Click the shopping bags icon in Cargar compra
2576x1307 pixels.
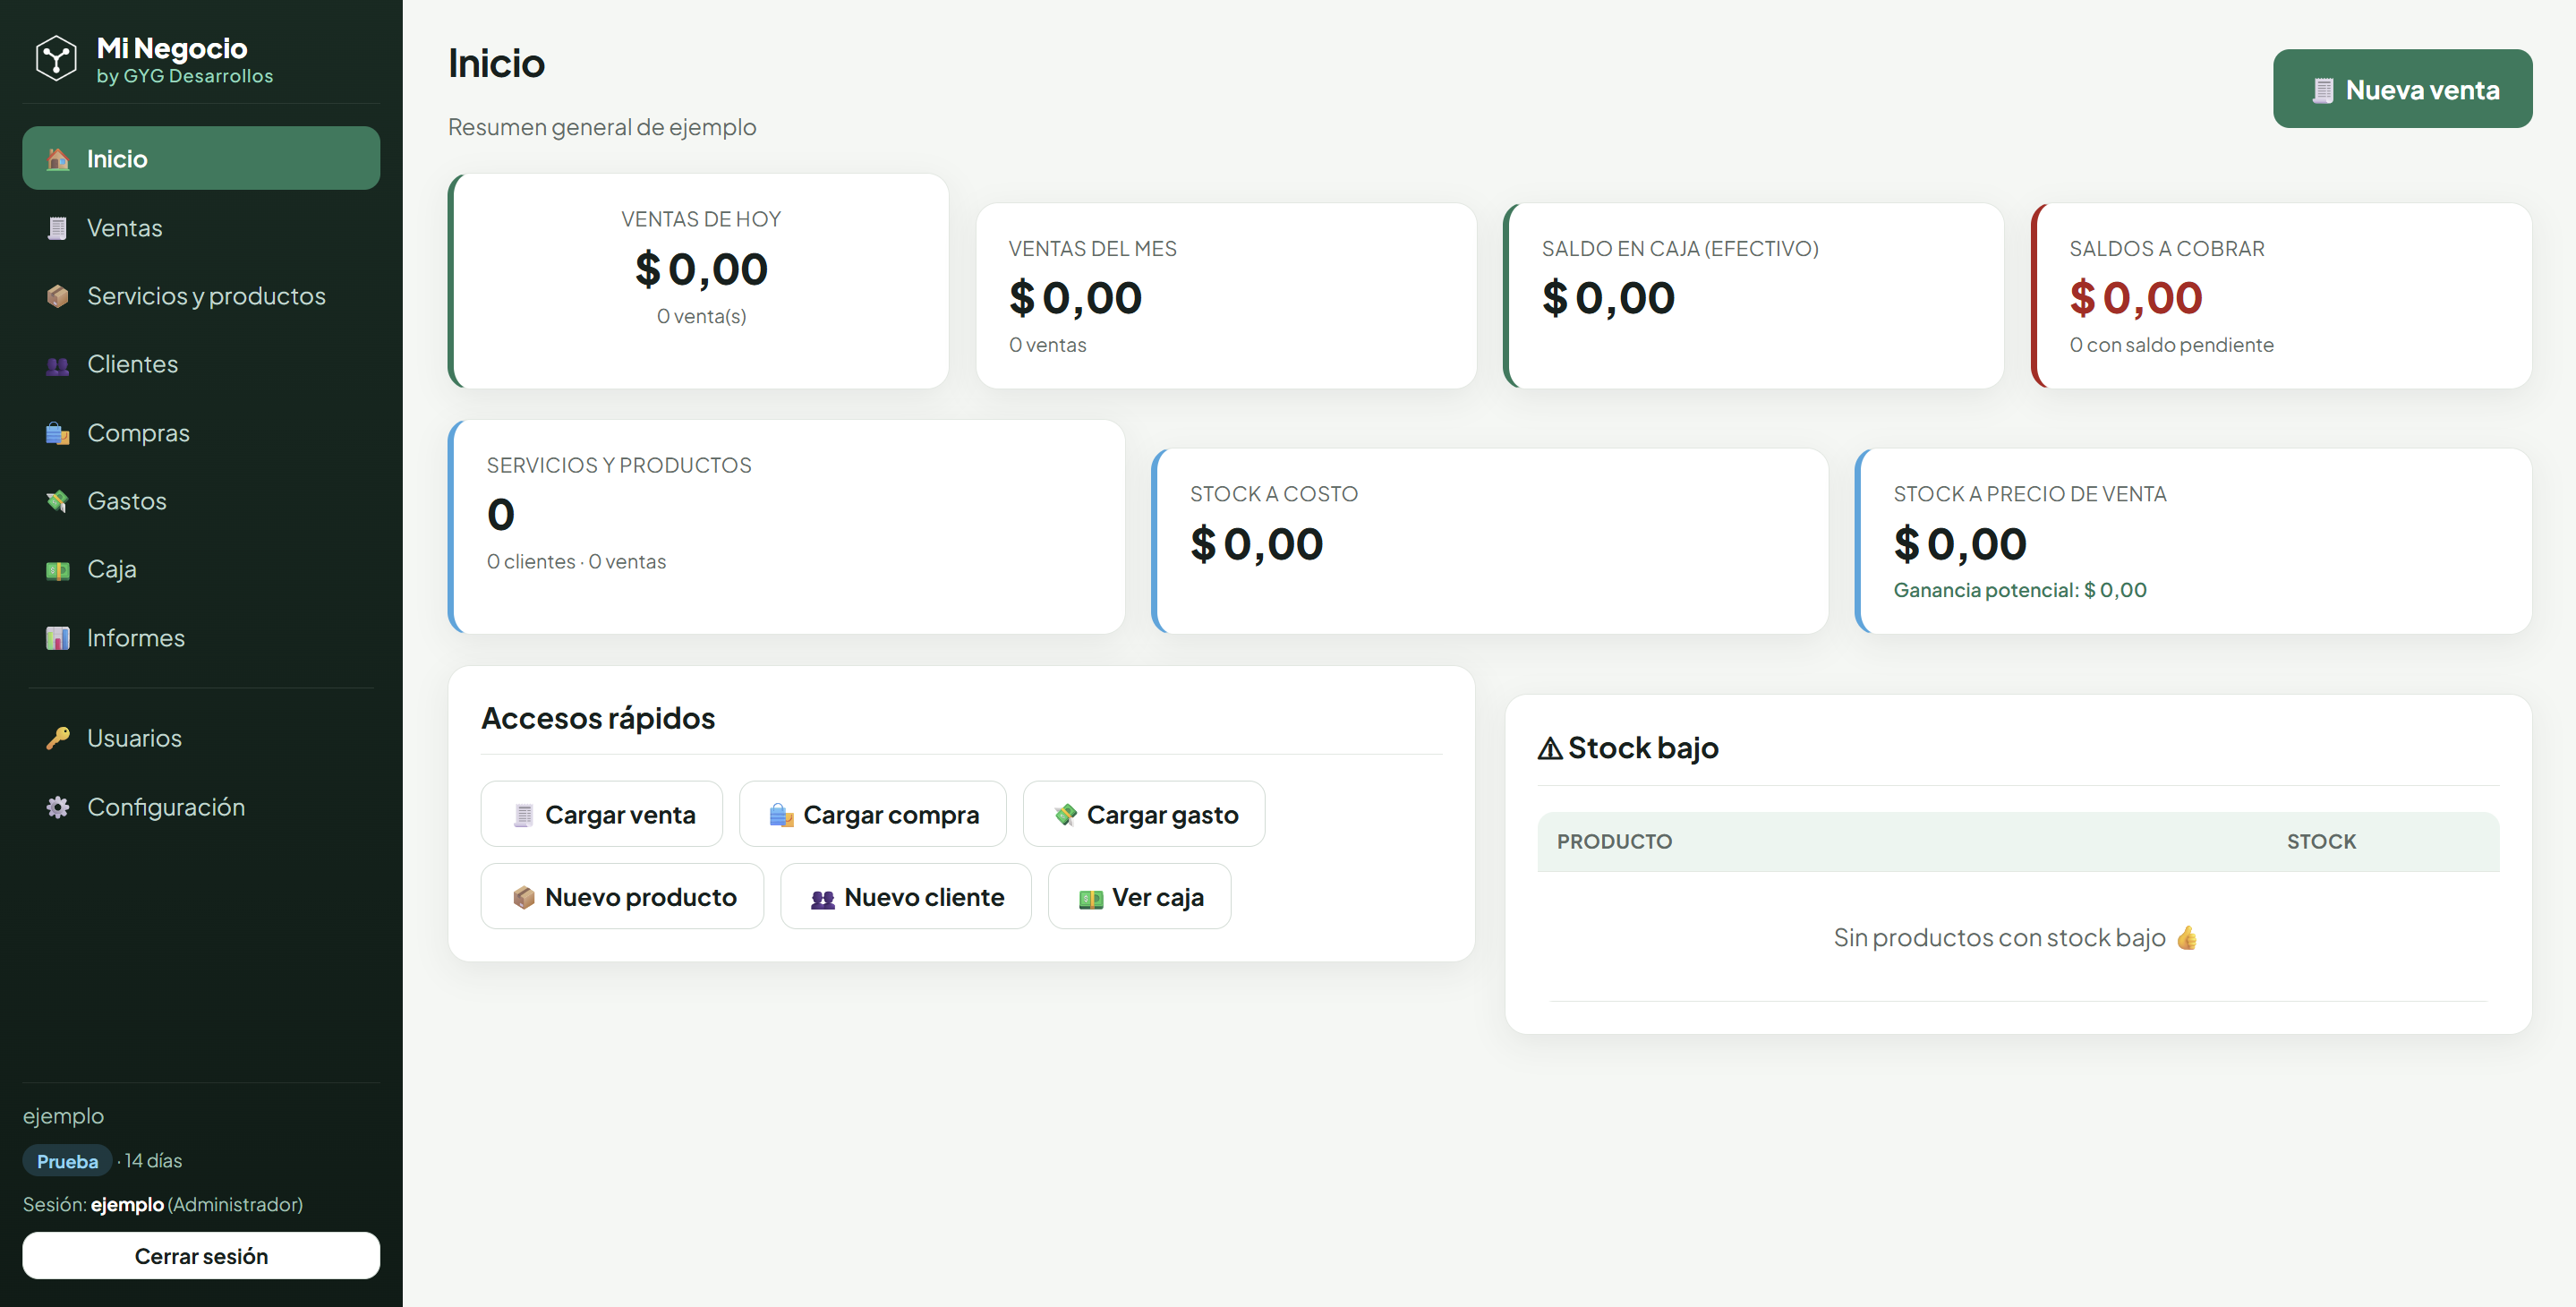781,815
